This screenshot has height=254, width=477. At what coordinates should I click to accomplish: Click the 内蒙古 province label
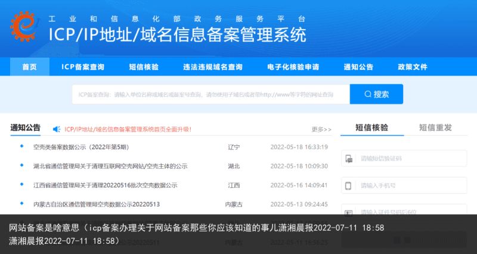(x=234, y=204)
